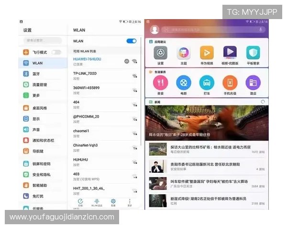Screen dimensions: 287x229
Task: Open 桌面风格 home screen style
Action: point(43,108)
